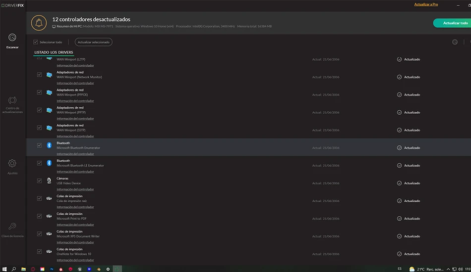This screenshot has height=272, width=471.
Task: Click Bluetooth icon of Microsoft Bluetooth Enumerator
Action: pos(49,145)
